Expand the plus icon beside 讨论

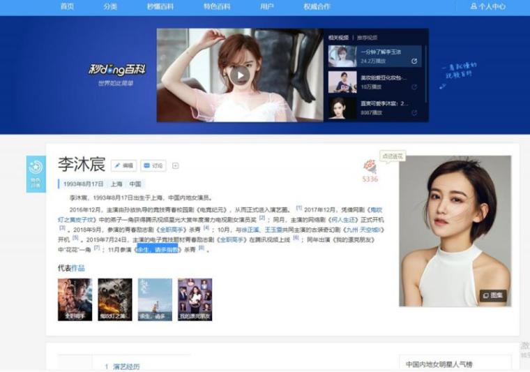click(x=176, y=165)
